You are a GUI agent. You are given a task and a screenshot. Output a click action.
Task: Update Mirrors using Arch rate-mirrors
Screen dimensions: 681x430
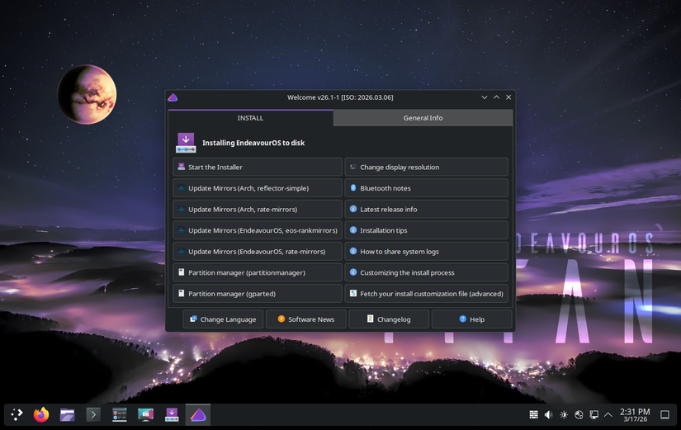coord(258,210)
